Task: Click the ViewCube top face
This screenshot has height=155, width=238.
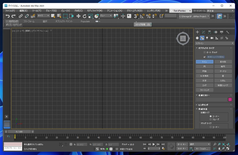Action: point(183,39)
